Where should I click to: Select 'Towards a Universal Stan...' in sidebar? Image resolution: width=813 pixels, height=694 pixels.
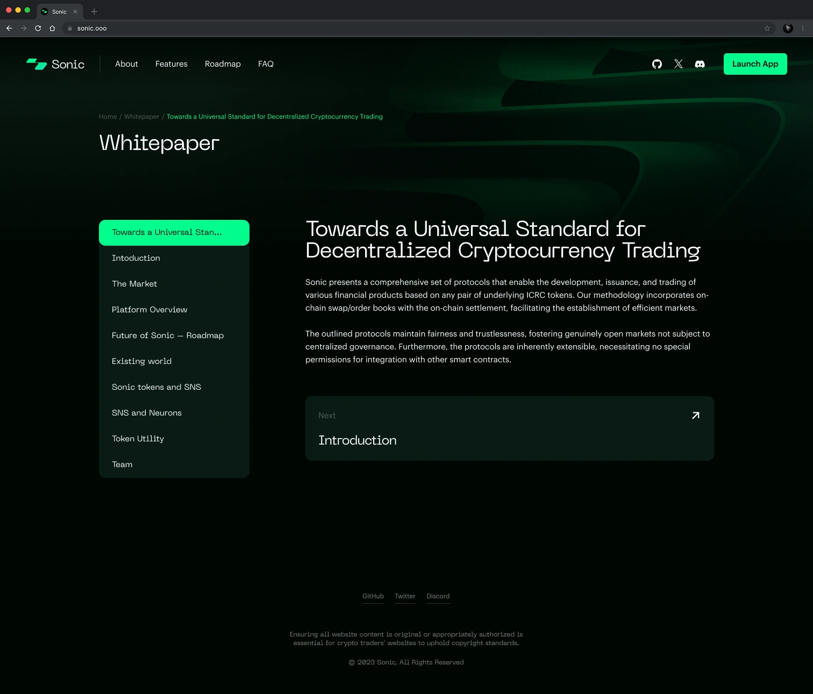coord(174,233)
